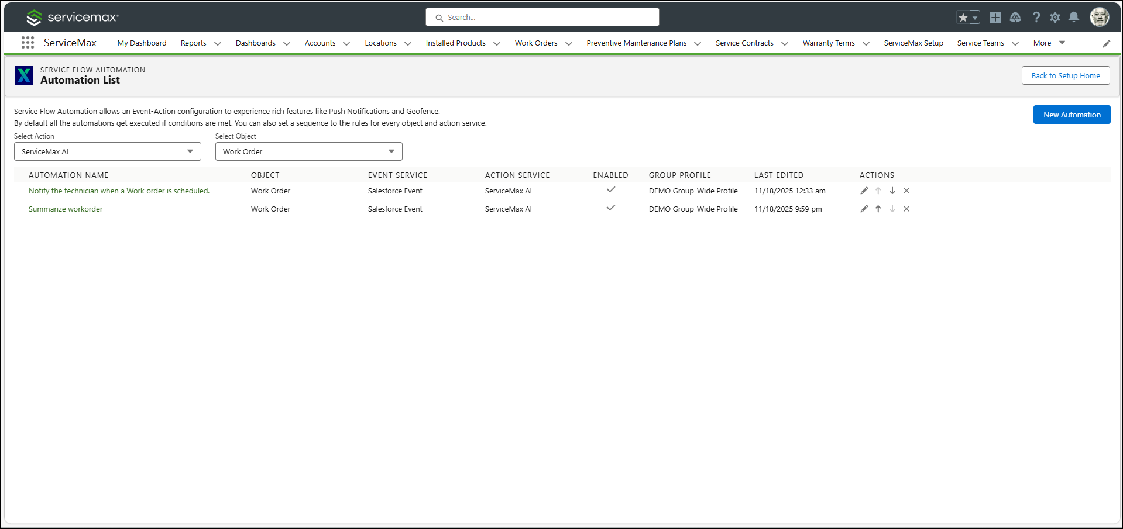Move Notify the technician automation up

(x=878, y=191)
